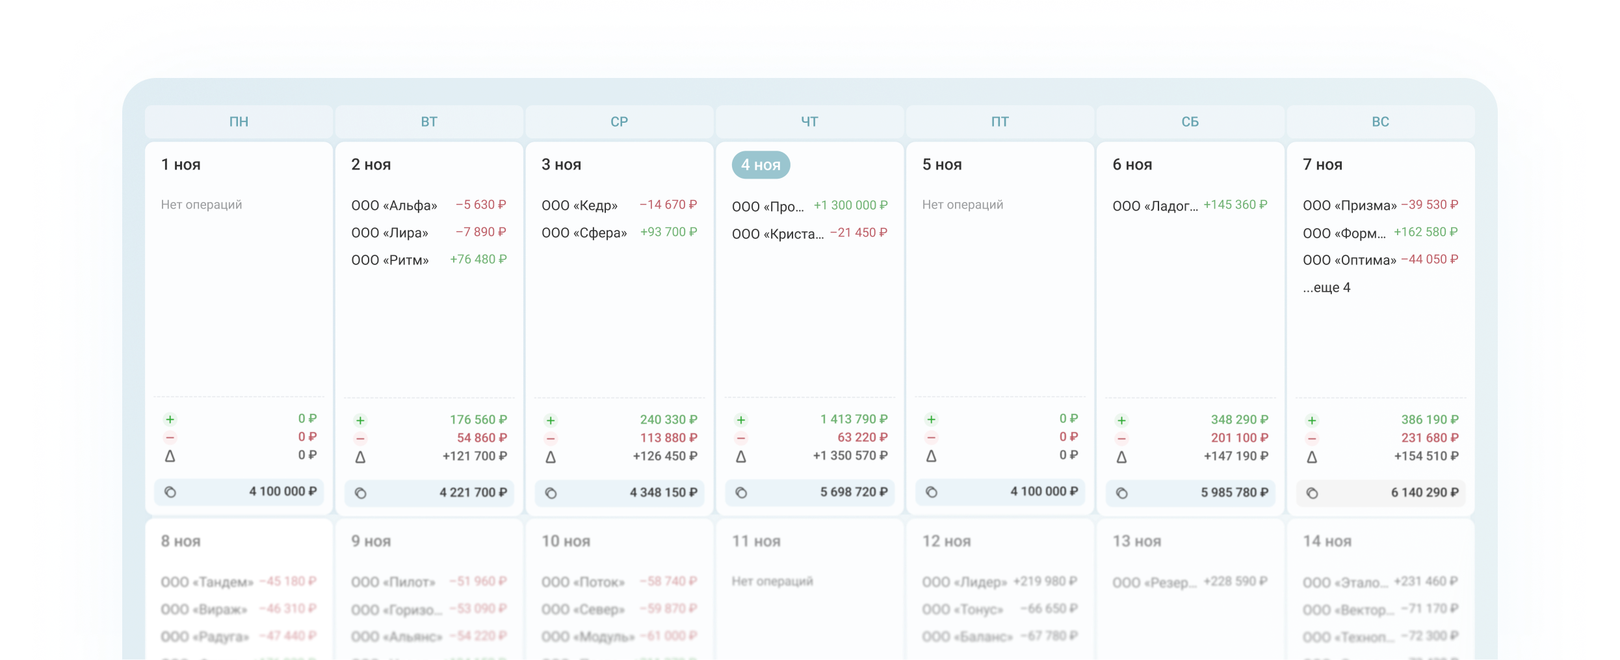Image resolution: width=1620 pixels, height=660 pixels.
Task: Click the income plus icon under 6 ноя
Action: (1121, 420)
